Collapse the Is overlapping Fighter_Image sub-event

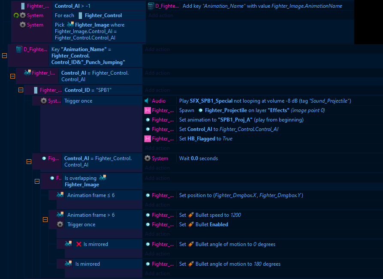(x=37, y=182)
